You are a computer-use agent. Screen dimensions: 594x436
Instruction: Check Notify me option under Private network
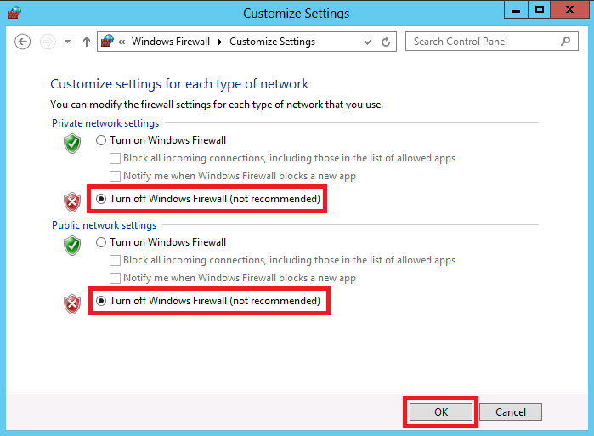[x=115, y=176]
